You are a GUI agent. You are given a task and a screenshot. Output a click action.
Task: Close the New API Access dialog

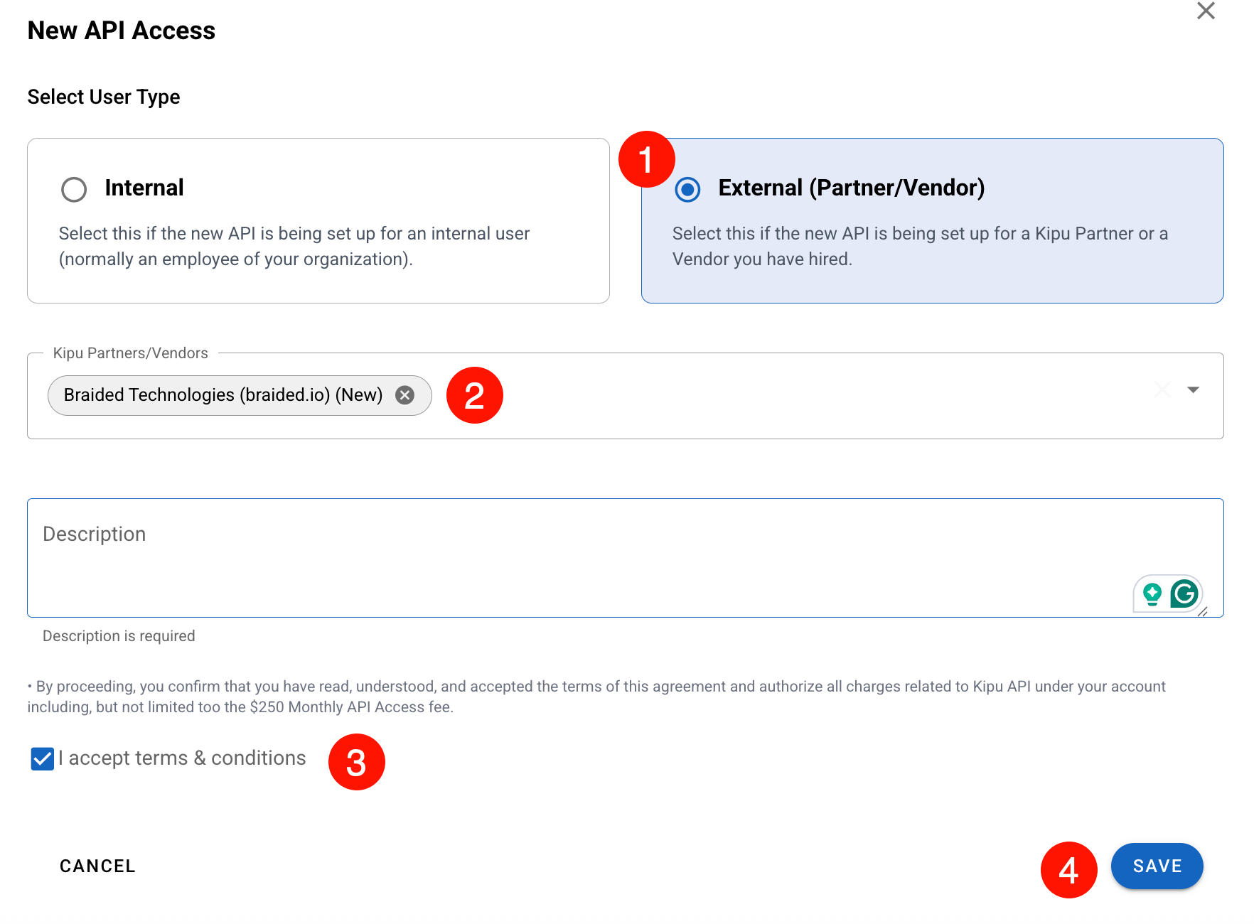pos(1206,11)
